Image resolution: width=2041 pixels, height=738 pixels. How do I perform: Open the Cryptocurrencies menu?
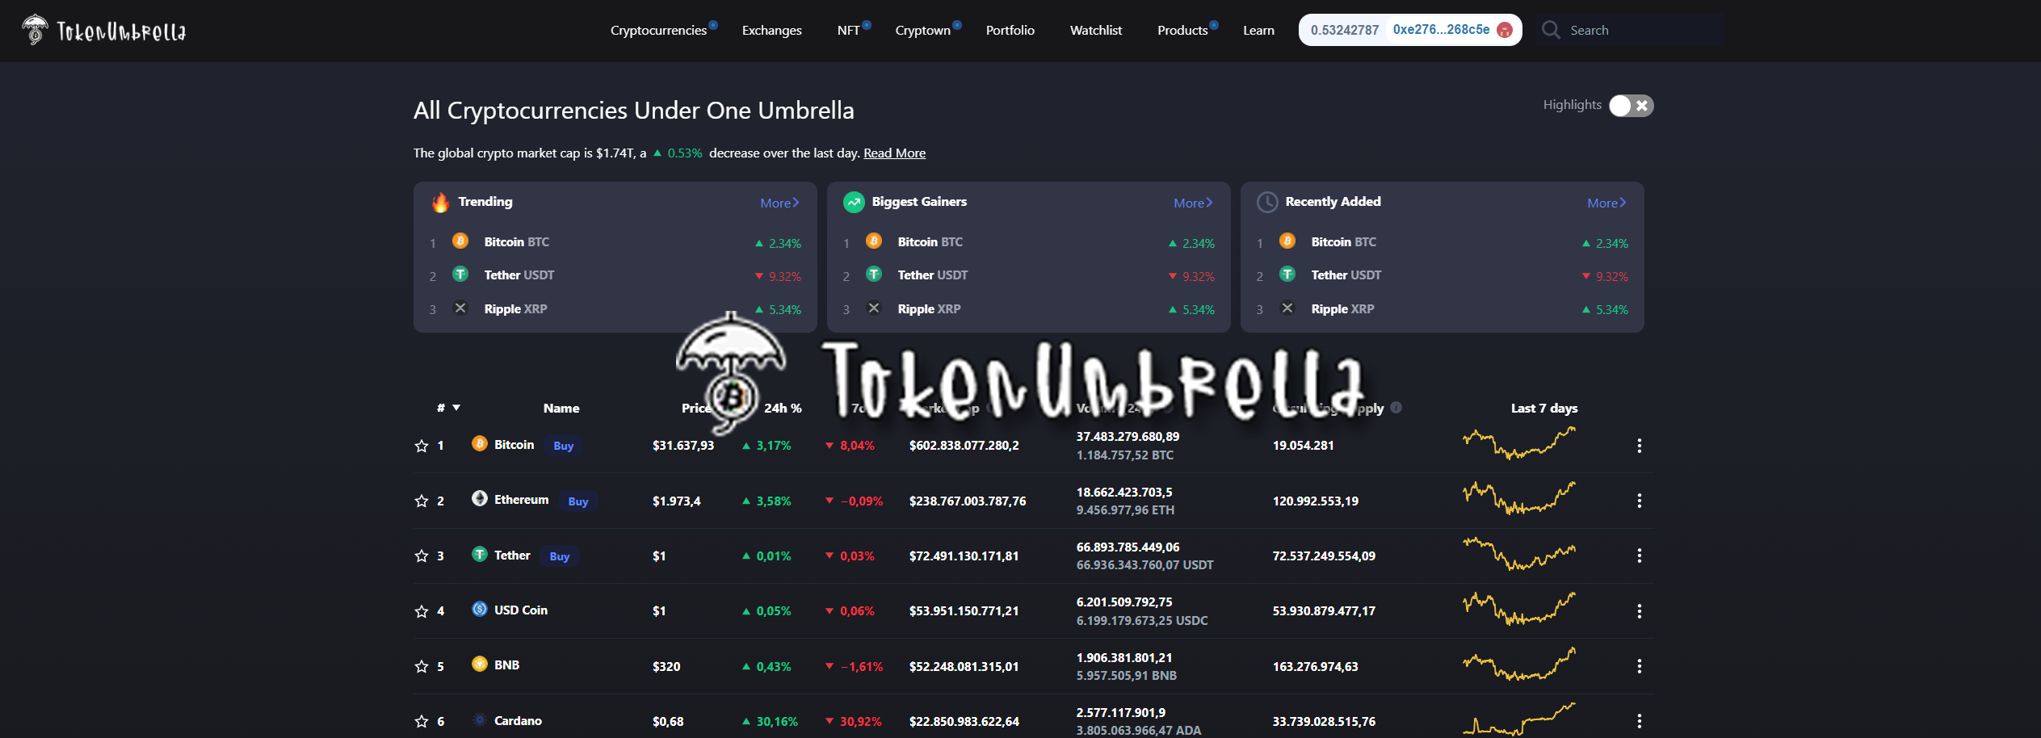point(659,30)
